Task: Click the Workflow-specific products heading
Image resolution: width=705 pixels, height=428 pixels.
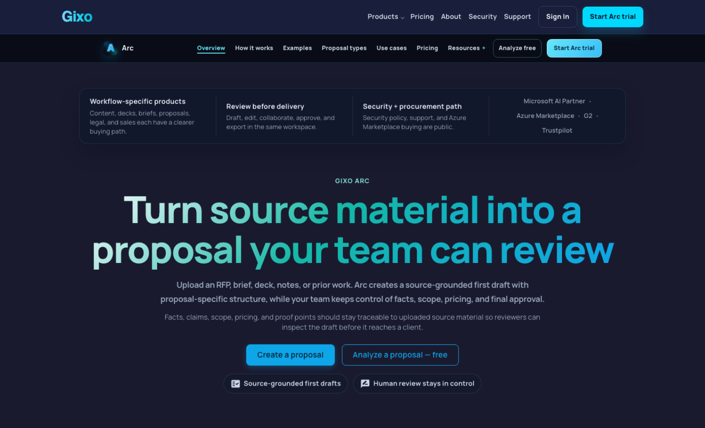Action: click(138, 101)
